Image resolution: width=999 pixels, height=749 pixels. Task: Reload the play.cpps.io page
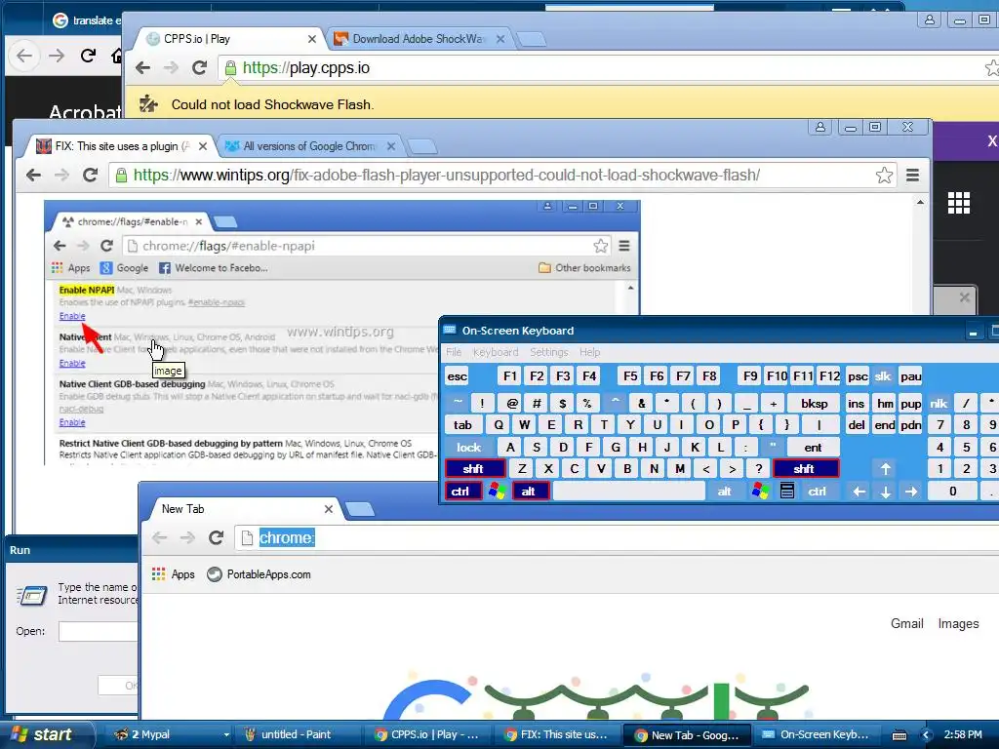[199, 67]
